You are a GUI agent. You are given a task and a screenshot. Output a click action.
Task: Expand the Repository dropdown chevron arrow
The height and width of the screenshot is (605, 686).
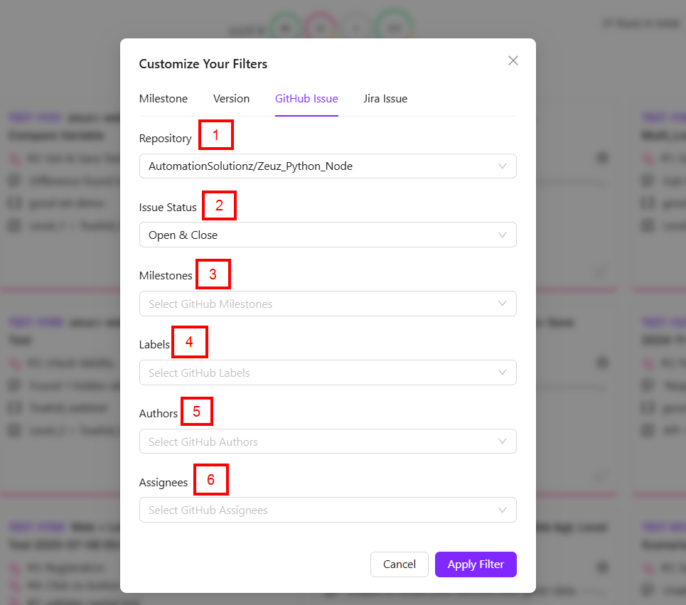point(503,166)
